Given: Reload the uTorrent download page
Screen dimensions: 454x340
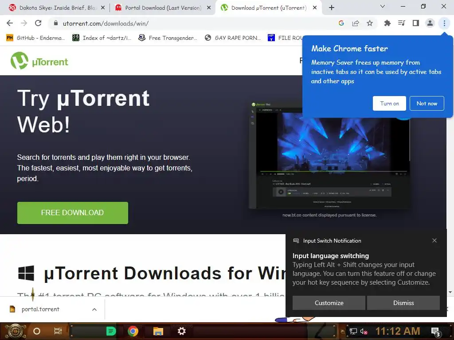Looking at the screenshot, I should click(x=38, y=23).
